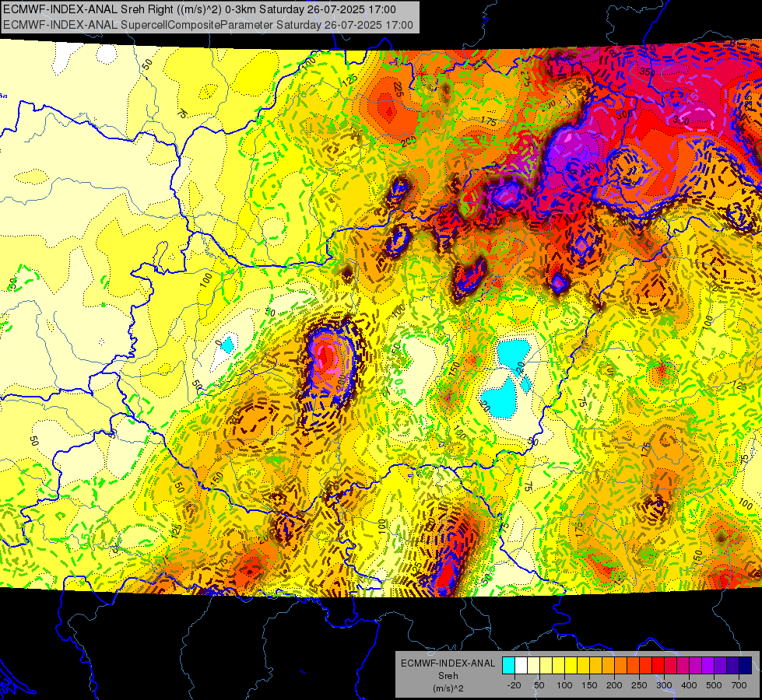The height and width of the screenshot is (700, 762).
Task: Click the 'Sreh' label in the legend box
Action: coord(448,676)
